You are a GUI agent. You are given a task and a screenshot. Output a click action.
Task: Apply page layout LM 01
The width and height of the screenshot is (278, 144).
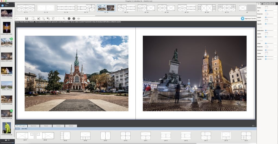pos(25,136)
